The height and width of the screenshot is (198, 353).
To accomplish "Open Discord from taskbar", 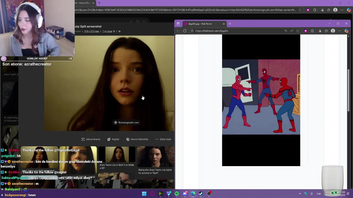I will tap(185, 194).
